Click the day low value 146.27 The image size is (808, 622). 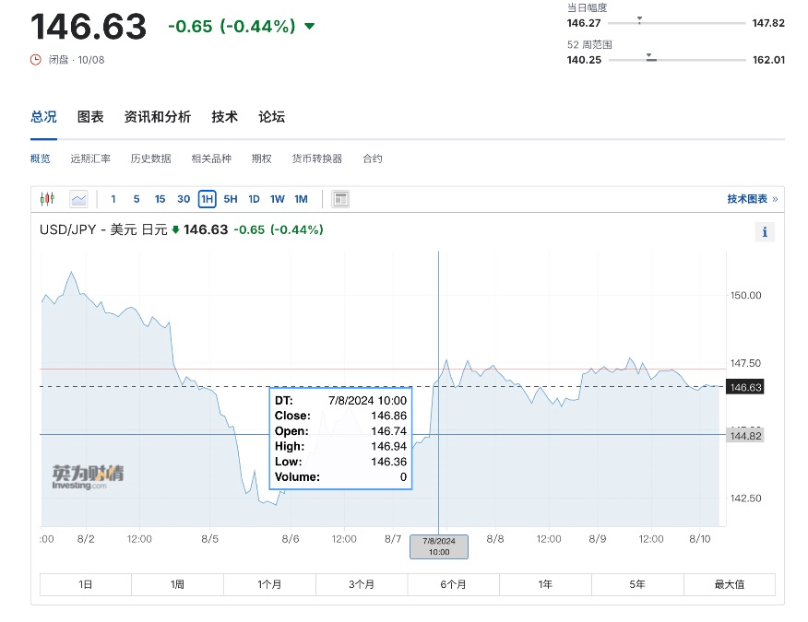tap(584, 23)
